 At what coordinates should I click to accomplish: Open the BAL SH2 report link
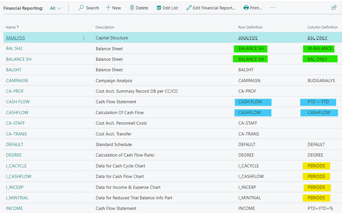(x=14, y=49)
